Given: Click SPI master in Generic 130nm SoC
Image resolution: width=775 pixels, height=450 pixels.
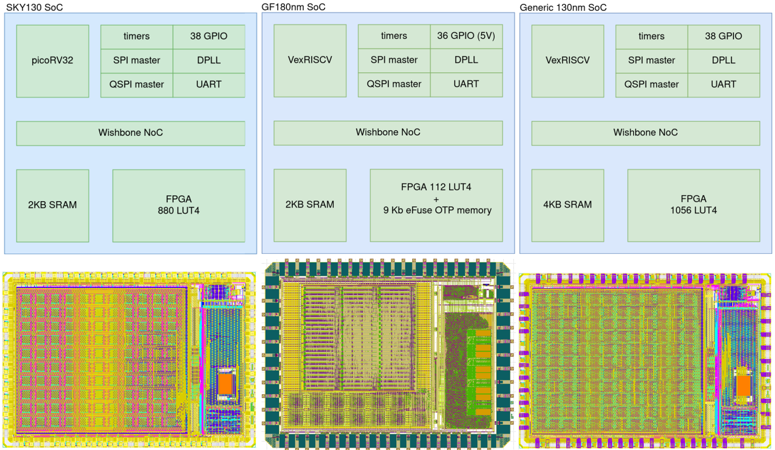Looking at the screenshot, I should (x=652, y=61).
